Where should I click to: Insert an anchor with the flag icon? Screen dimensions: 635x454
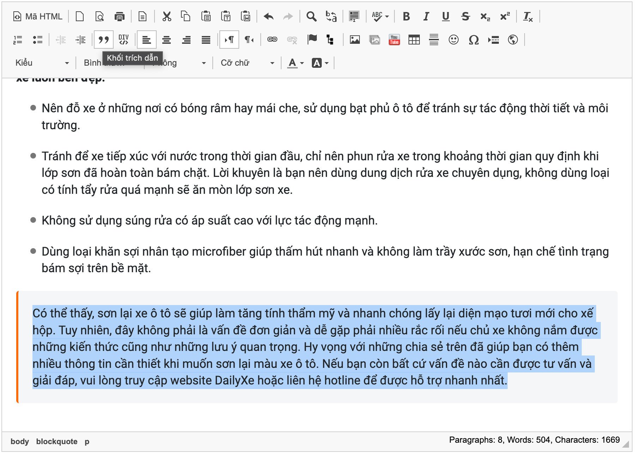point(312,40)
